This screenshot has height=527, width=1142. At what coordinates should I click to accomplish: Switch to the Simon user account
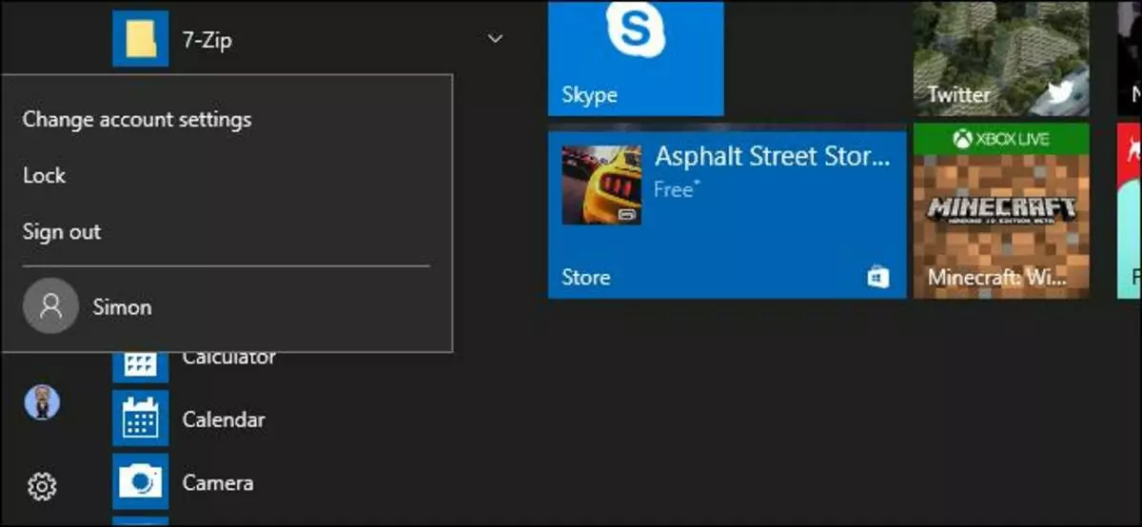pyautogui.click(x=226, y=306)
